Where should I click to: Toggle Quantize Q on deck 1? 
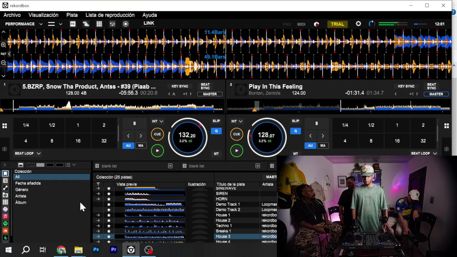[216, 131]
